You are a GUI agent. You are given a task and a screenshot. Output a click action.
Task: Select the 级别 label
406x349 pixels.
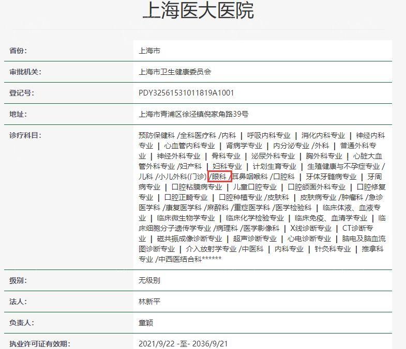click(x=18, y=280)
